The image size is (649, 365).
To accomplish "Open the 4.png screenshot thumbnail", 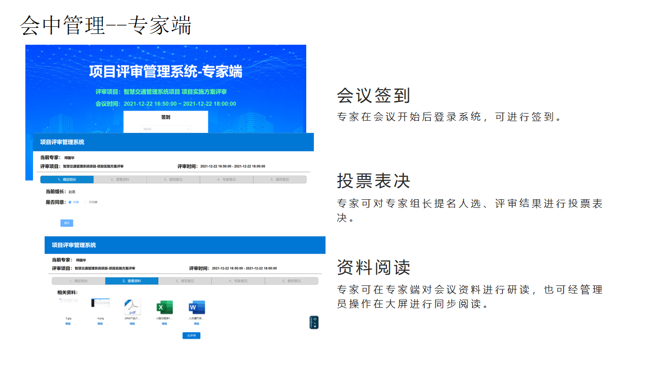I will click(100, 303).
